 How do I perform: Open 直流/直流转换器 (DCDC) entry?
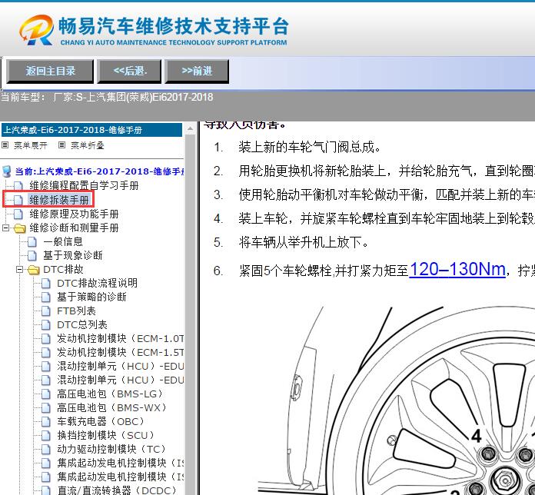pos(118,490)
